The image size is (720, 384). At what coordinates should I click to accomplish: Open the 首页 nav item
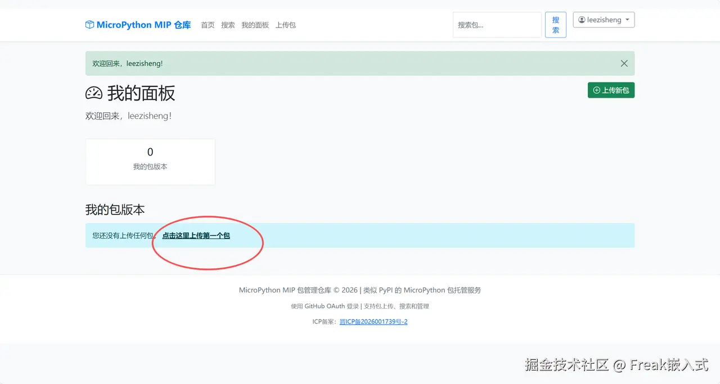point(208,25)
